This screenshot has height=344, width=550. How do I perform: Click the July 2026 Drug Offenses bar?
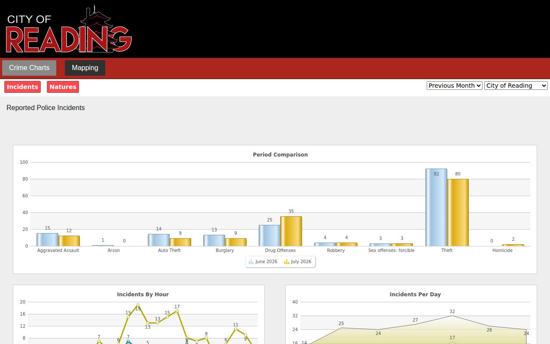tap(291, 231)
